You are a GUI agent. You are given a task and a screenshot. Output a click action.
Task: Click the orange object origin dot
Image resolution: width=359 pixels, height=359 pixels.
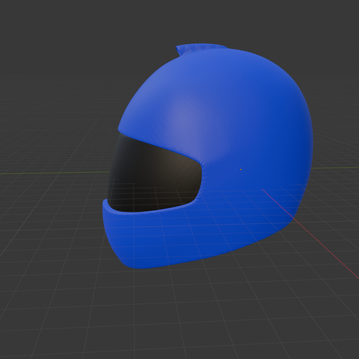[241, 170]
